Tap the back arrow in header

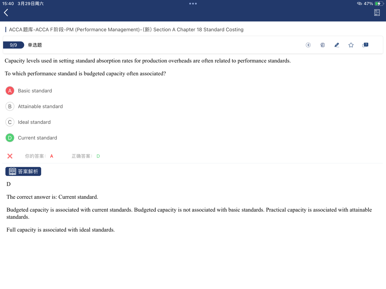pos(6,13)
